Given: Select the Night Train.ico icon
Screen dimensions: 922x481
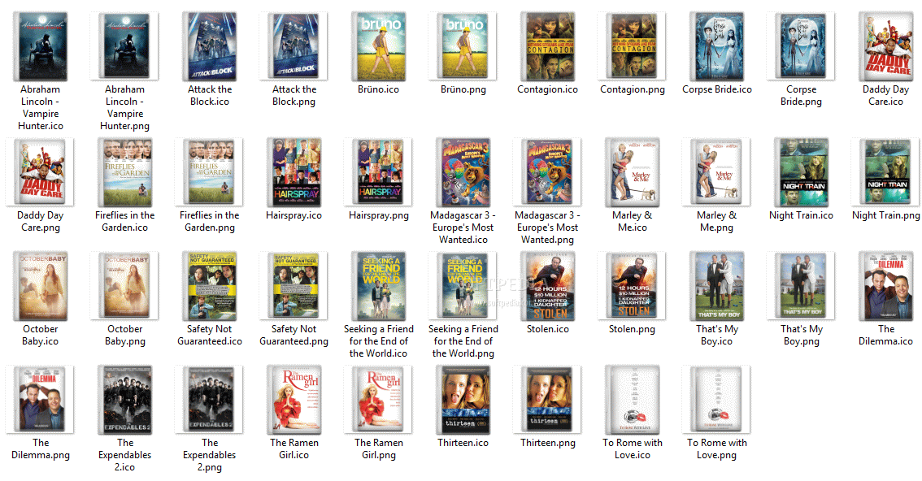Looking at the screenshot, I should tap(802, 172).
